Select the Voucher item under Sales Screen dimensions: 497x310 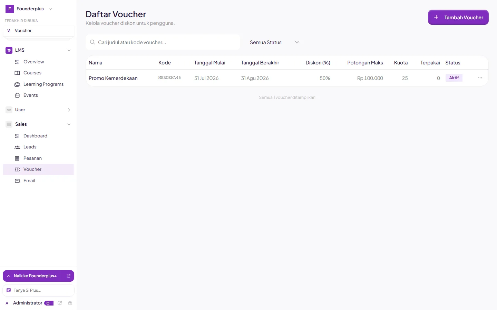pos(38,169)
